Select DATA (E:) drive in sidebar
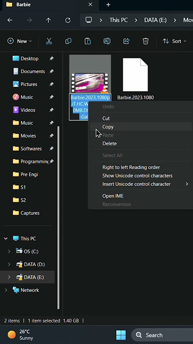Viewport: 193px width, 344px height. coord(30,277)
